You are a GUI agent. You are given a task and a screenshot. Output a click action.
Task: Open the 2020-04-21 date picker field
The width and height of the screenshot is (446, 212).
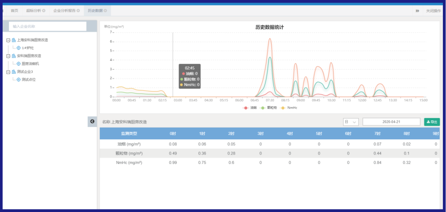click(391, 122)
